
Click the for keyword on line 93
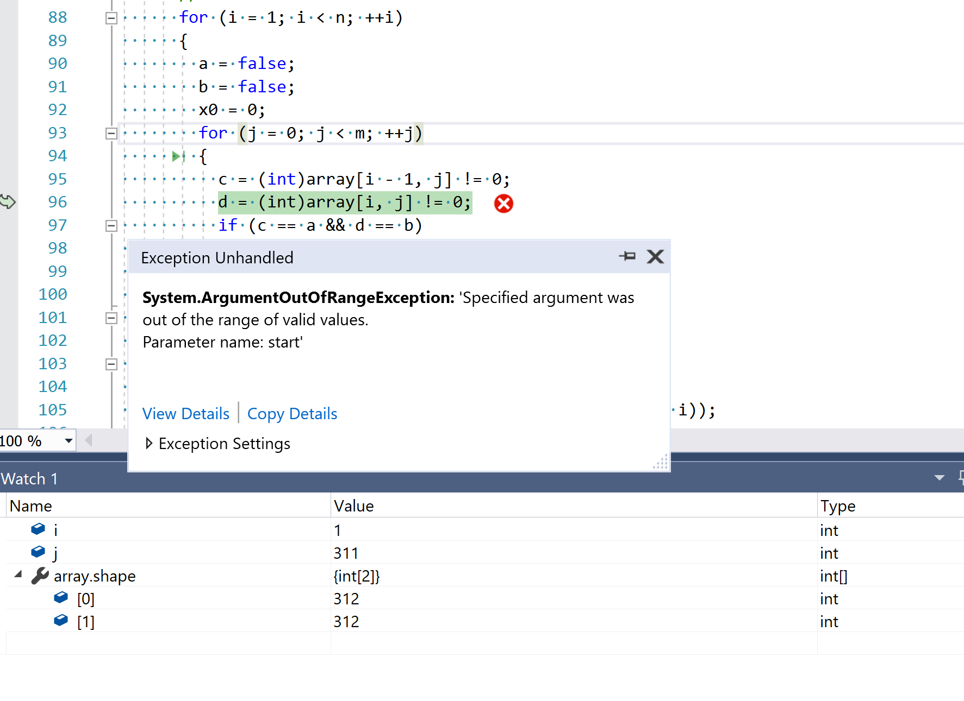(x=213, y=133)
